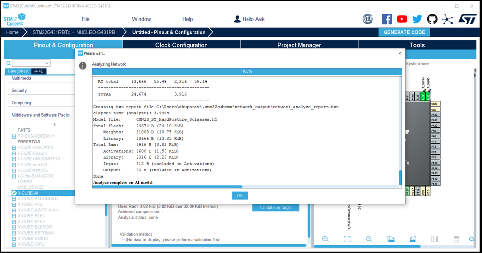Viewport: 482px width, 253px height.
Task: Click Untitled - Pinout & Configuration breadcrumb
Action: [x=168, y=32]
